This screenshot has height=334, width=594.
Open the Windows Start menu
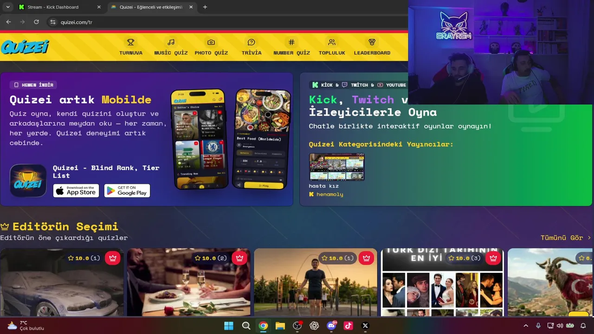[x=229, y=326]
